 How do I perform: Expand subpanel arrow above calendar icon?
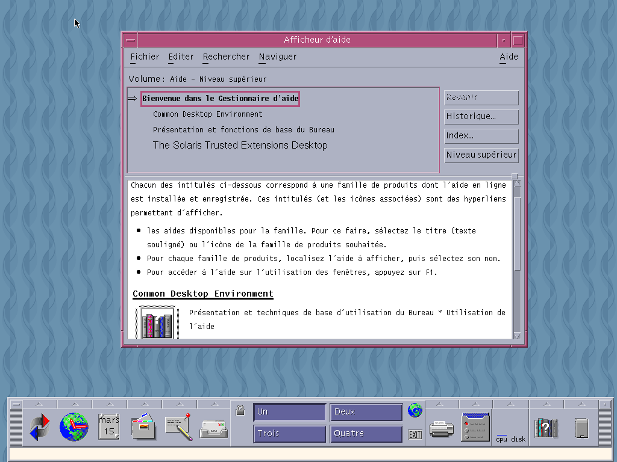110,404
